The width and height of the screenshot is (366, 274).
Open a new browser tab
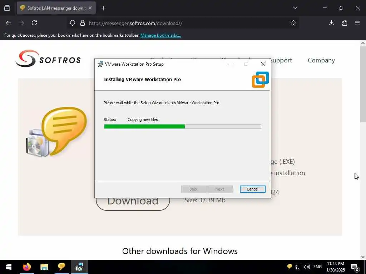point(104,8)
